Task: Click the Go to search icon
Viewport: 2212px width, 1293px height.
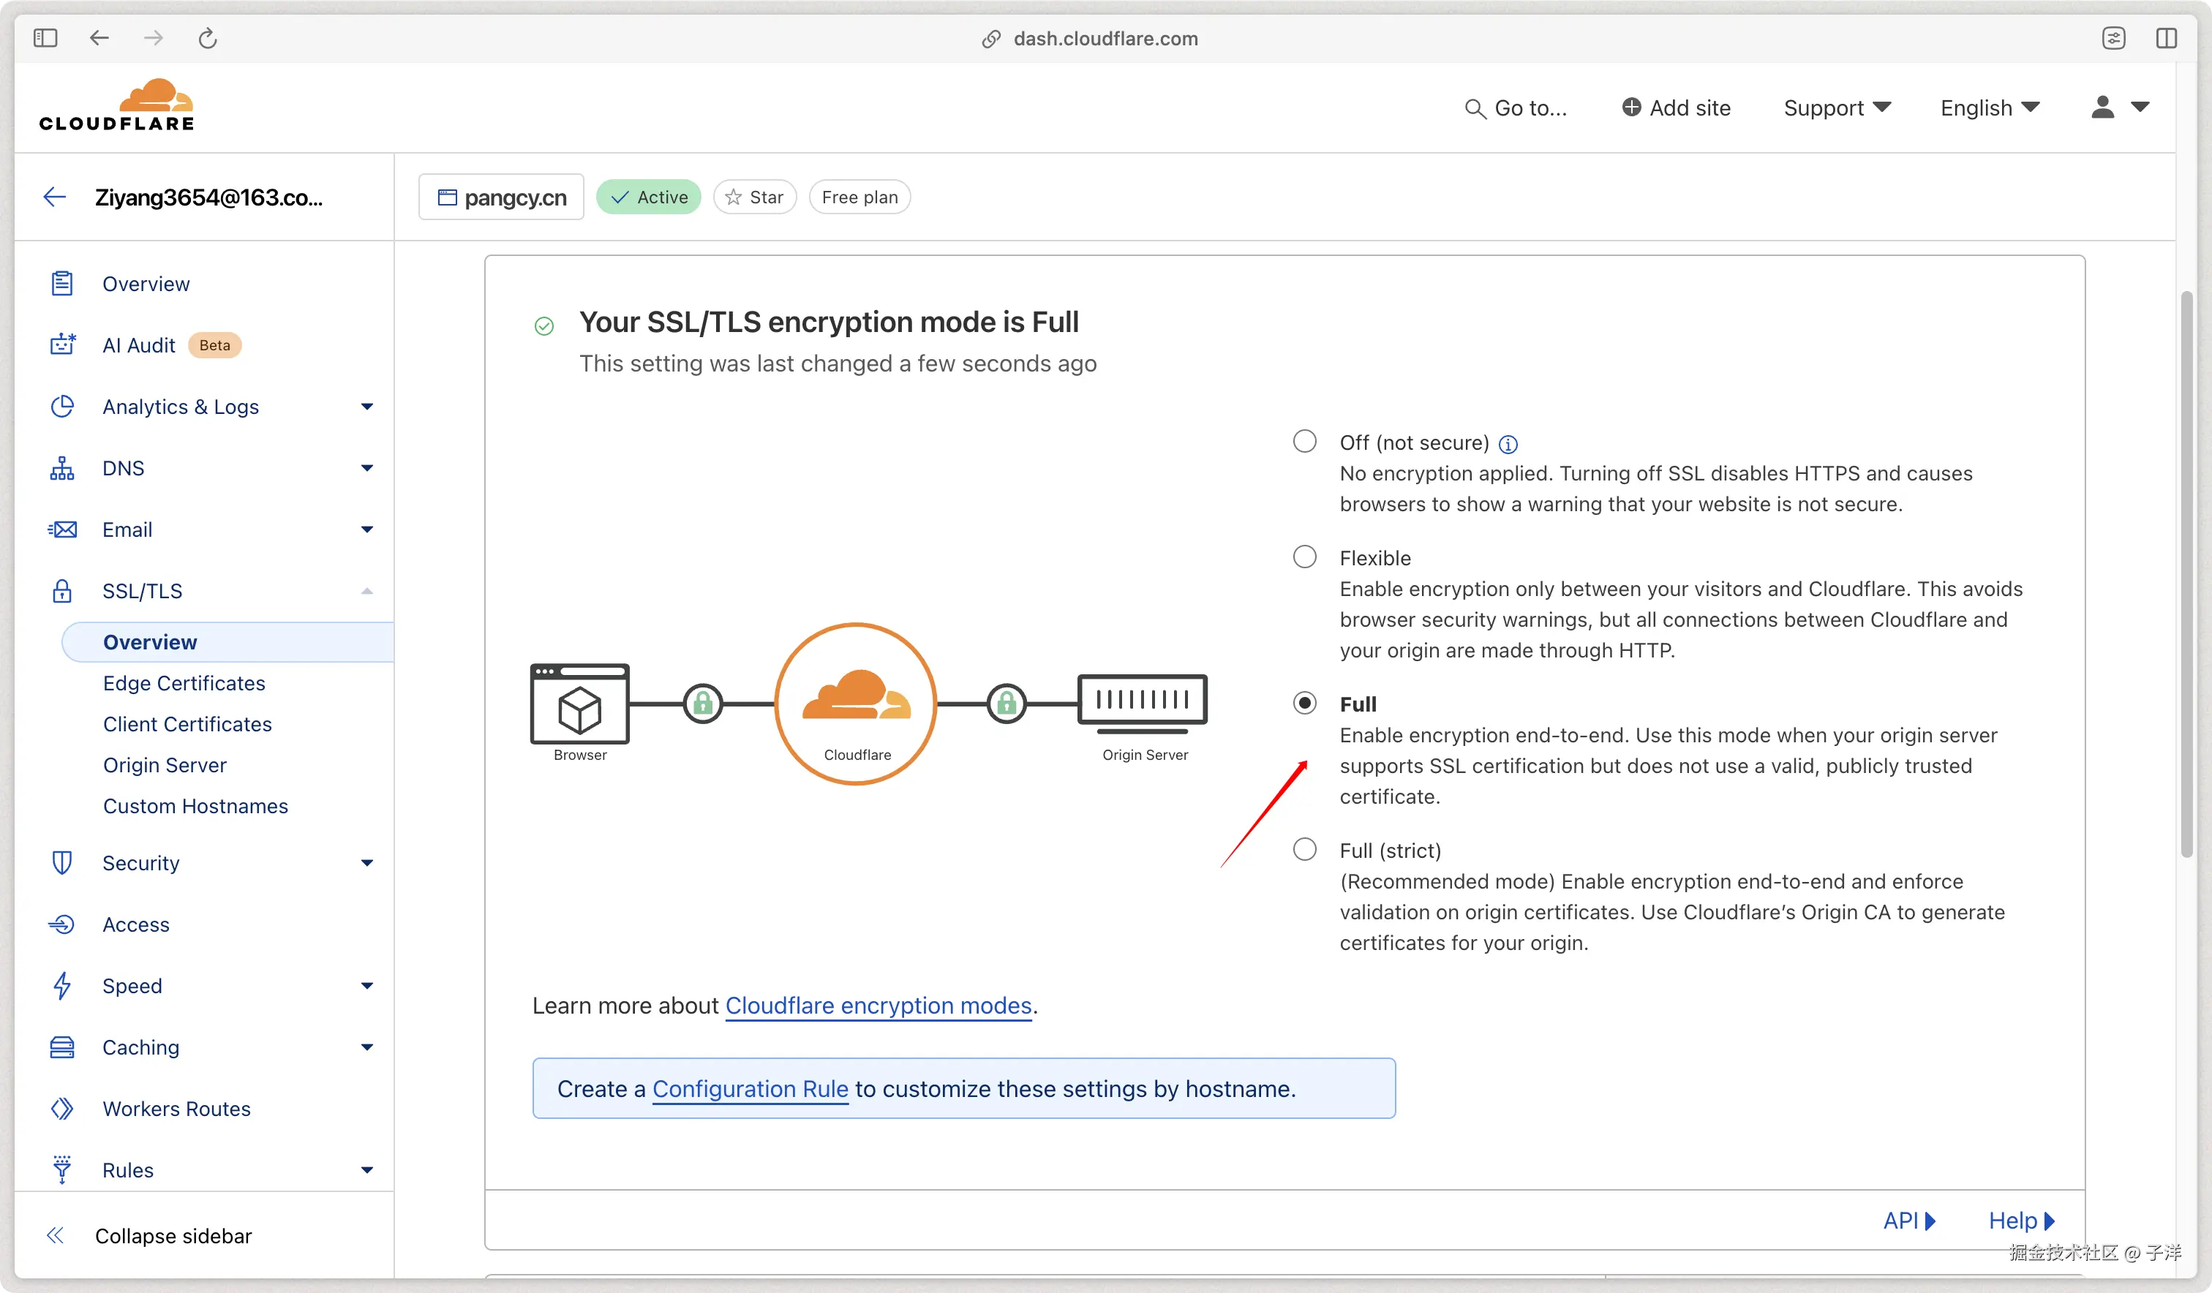Action: click(1475, 109)
